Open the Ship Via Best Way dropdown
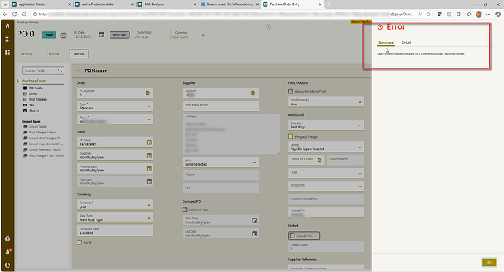 (326, 125)
